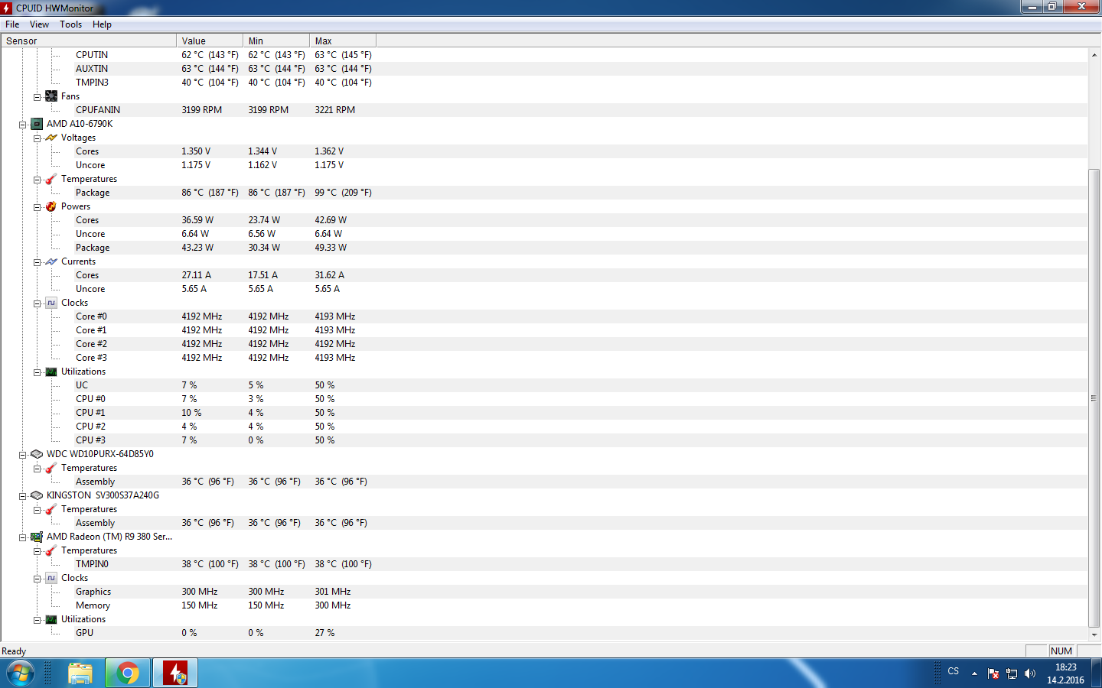Select the TMPIN0 temperature row
1102x688 pixels.
pos(544,564)
